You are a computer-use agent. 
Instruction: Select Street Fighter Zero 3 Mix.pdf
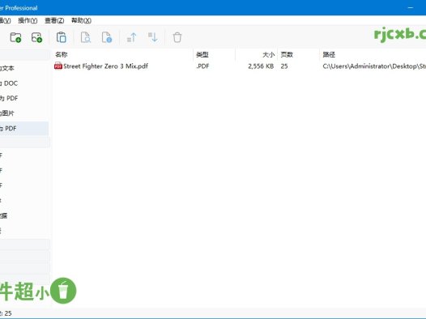tap(105, 66)
